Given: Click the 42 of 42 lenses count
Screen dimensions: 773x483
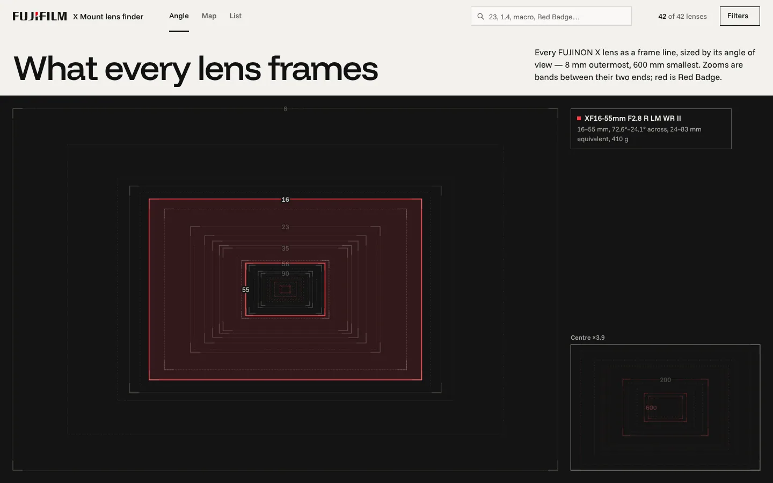Looking at the screenshot, I should point(682,17).
